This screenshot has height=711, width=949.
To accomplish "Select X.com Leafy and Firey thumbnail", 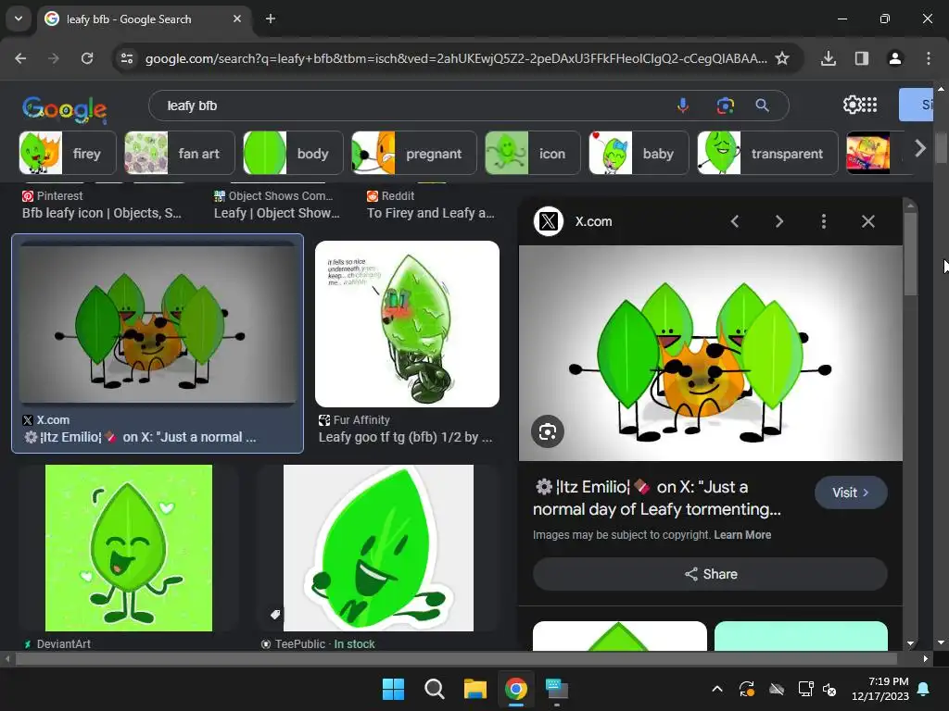I will (x=158, y=322).
